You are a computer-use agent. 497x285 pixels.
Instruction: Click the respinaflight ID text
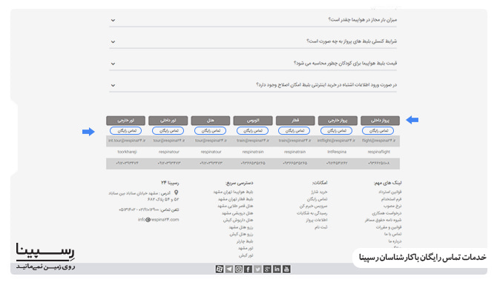pyautogui.click(x=379, y=152)
